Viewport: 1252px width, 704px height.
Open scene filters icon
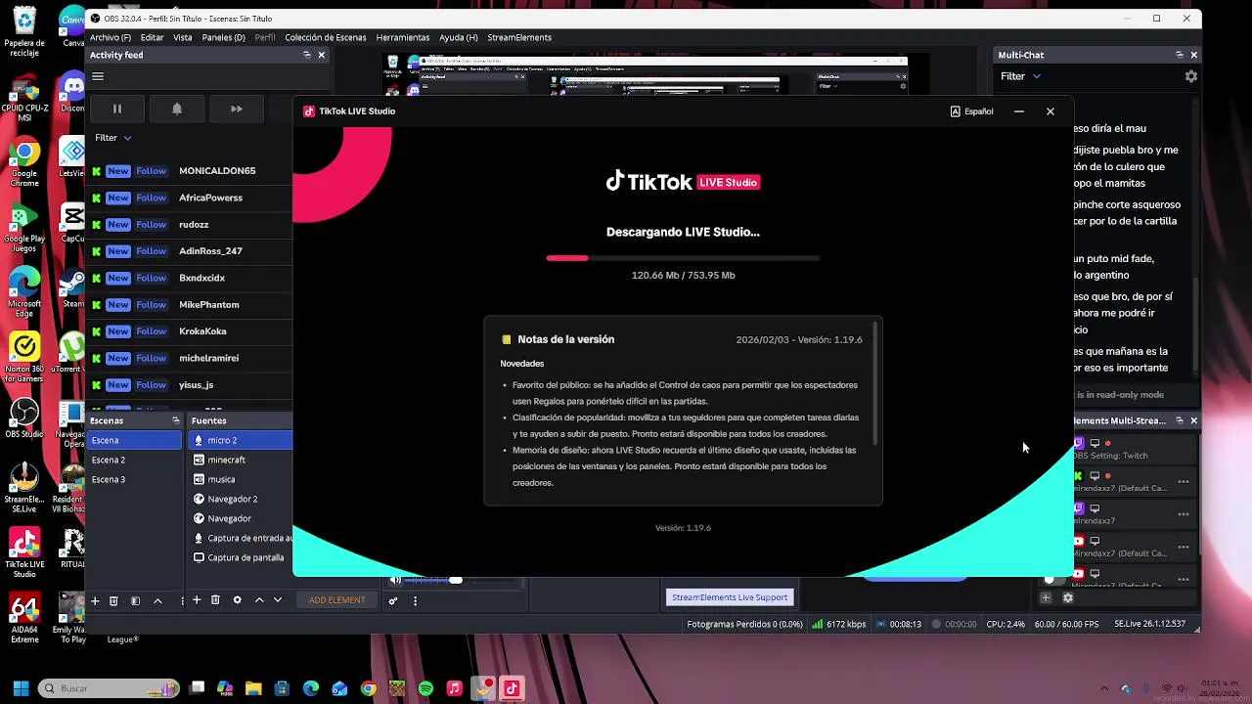135,600
